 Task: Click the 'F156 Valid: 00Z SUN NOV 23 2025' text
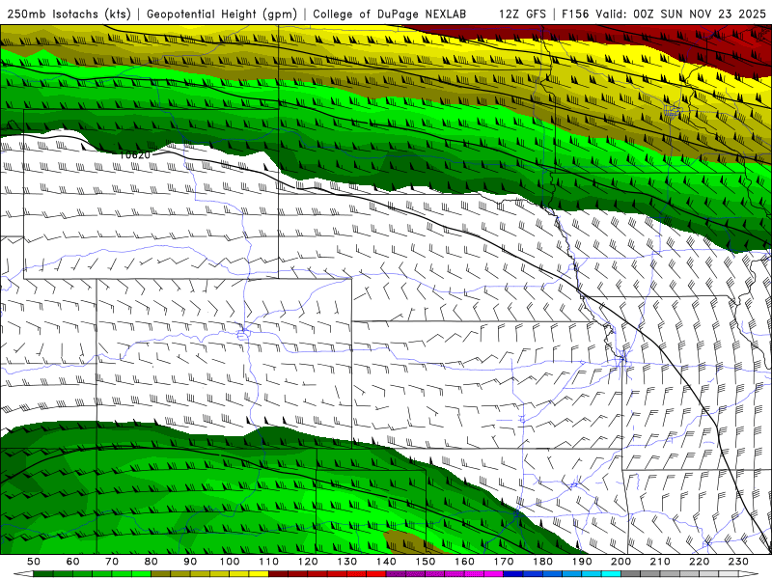pyautogui.click(x=664, y=14)
